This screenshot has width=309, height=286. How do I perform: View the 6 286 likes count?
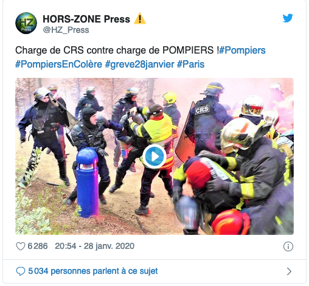coord(38,246)
